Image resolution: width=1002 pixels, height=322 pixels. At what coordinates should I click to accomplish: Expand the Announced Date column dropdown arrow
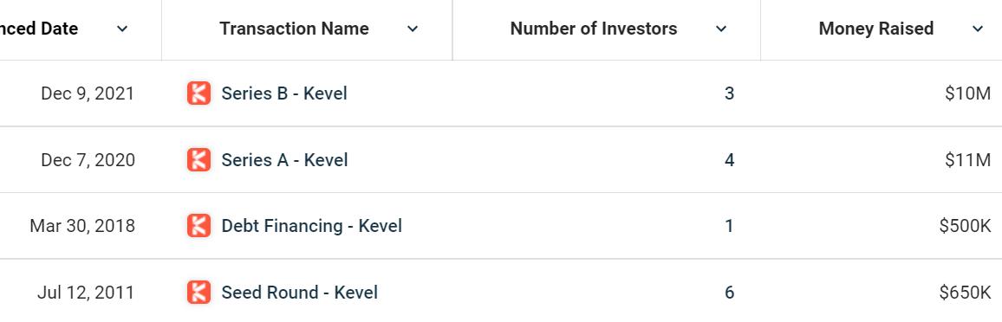(122, 29)
